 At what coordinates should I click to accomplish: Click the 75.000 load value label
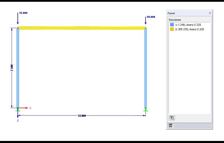[x=23, y=13]
